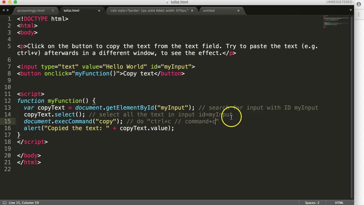Select the tolist.html tab
The image size is (364, 205).
pyautogui.click(x=71, y=11)
